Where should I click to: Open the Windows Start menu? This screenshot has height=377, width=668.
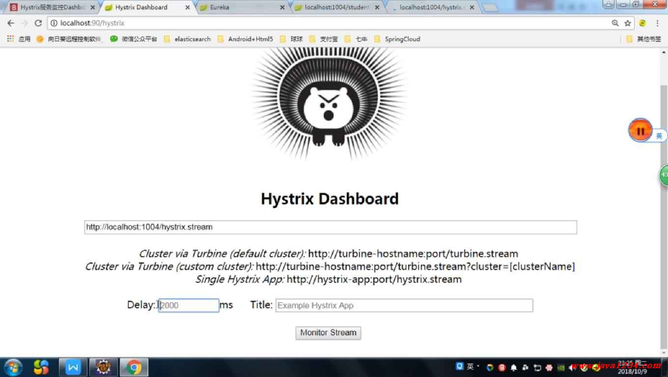pos(13,367)
